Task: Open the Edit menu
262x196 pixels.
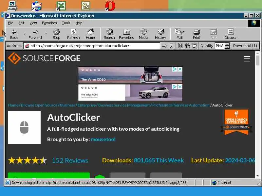Action: pyautogui.click(x=21, y=23)
